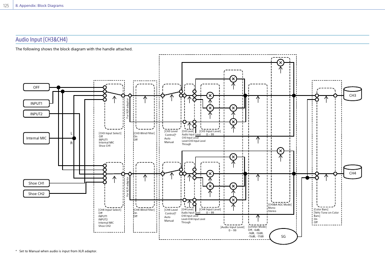Click 'Stereo' under CH3&4 AGC Mode
The height and width of the screenshot is (272, 385).
(x=272, y=211)
